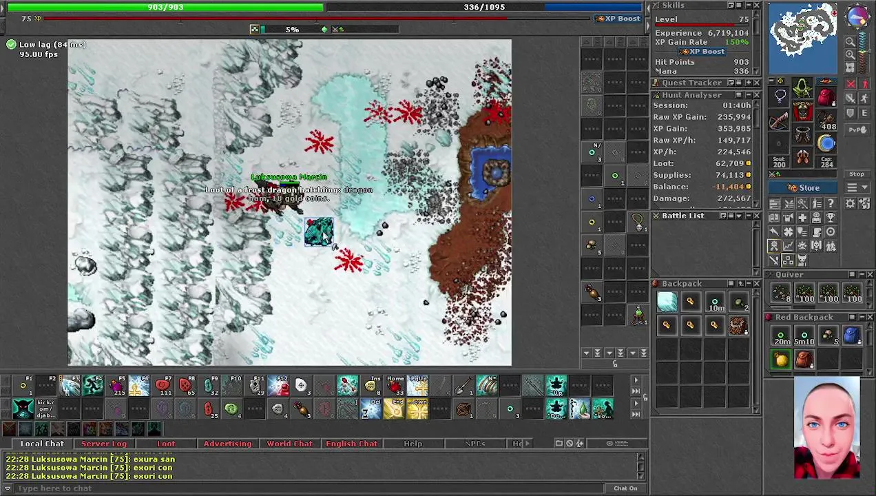The width and height of the screenshot is (876, 496).
Task: Click the blue mana bar
Action: (484, 7)
